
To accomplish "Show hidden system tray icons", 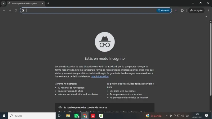I will 167,116.
